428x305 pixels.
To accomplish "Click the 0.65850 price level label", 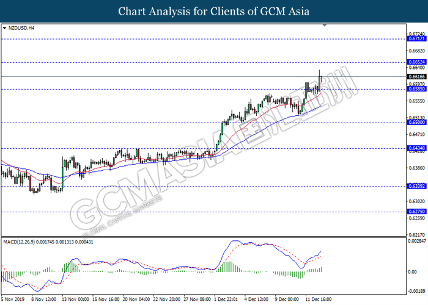I will (416, 89).
